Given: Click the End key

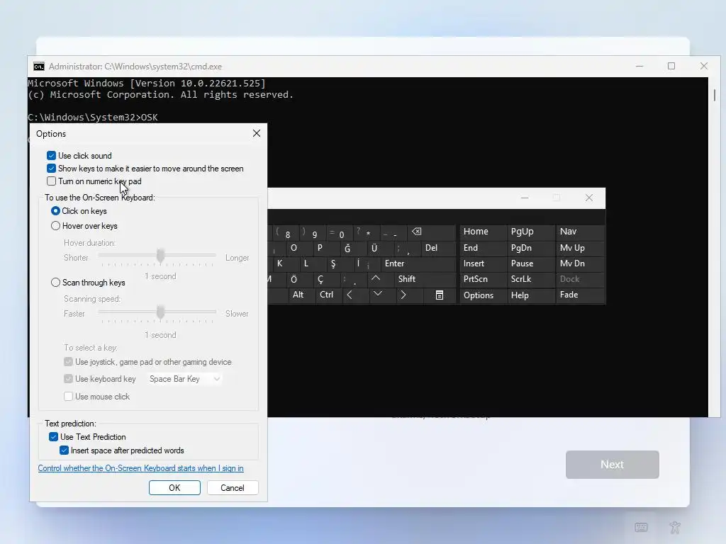Looking at the screenshot, I should [482, 248].
